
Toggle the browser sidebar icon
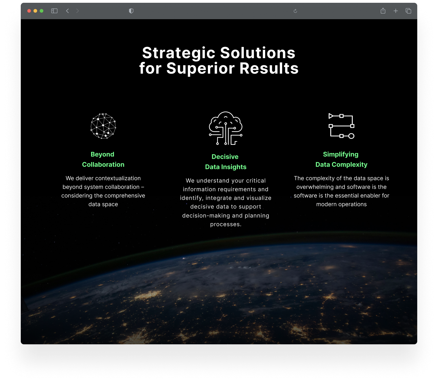tap(54, 11)
